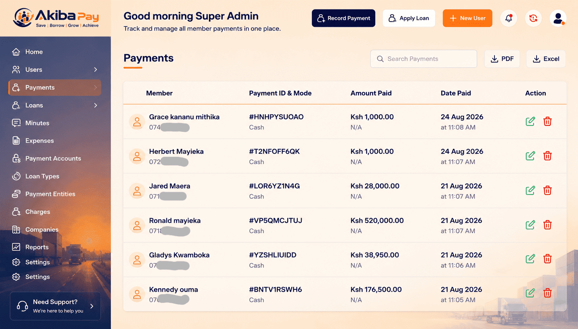Click the Amount Paid column header
578x329 pixels.
click(x=371, y=93)
